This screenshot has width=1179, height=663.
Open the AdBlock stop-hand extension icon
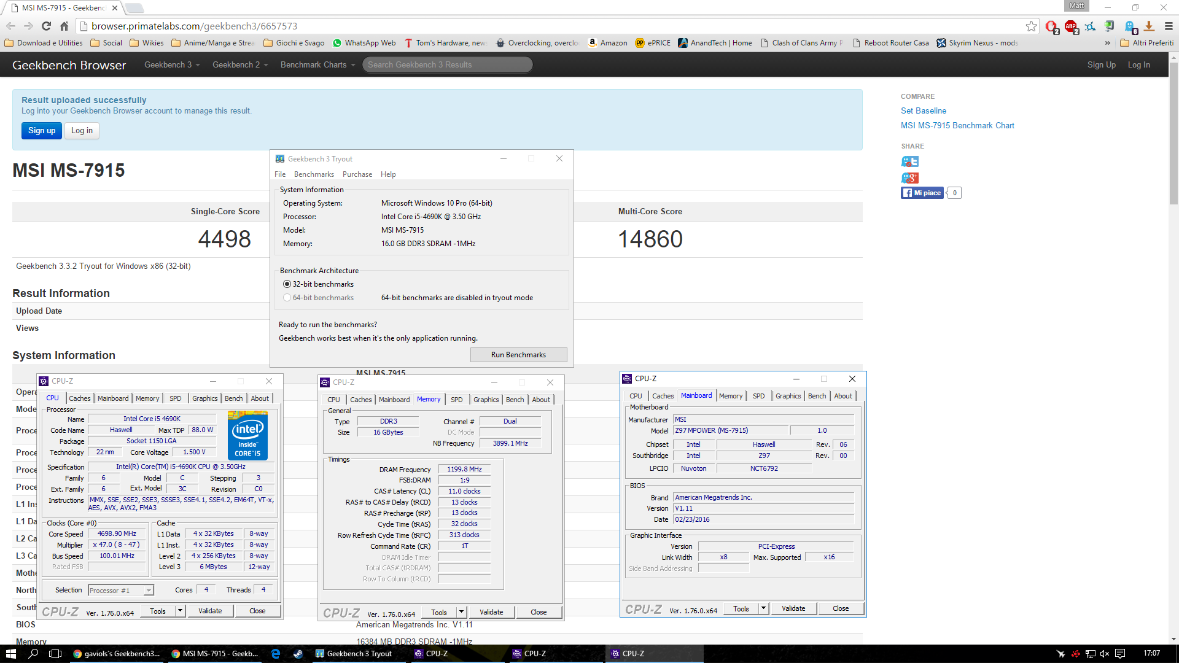(1052, 26)
